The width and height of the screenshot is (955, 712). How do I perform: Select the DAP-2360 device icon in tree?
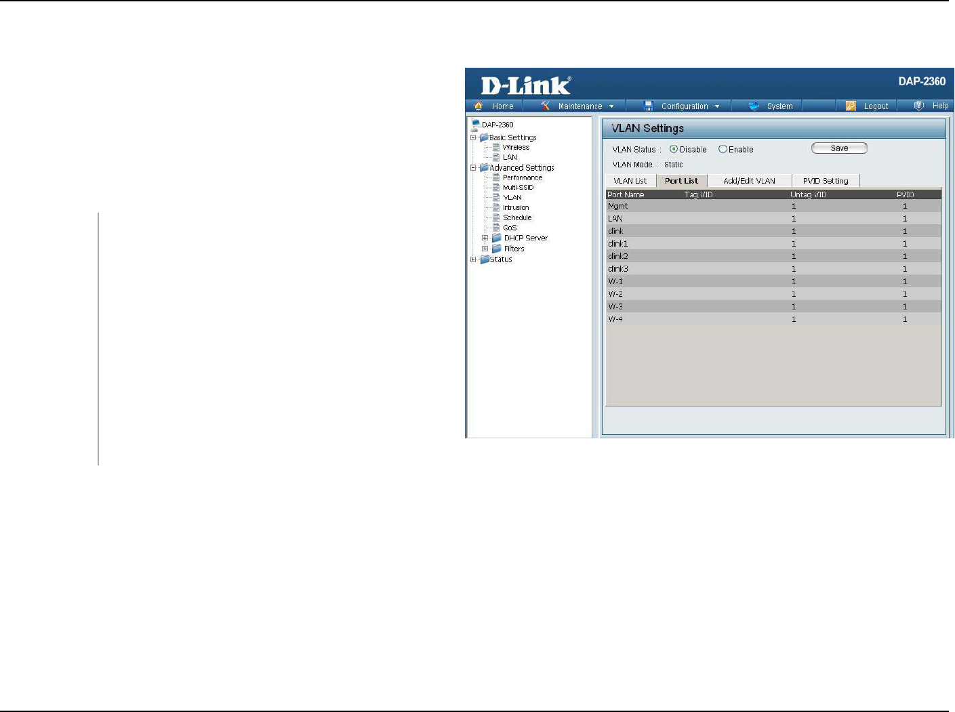476,125
